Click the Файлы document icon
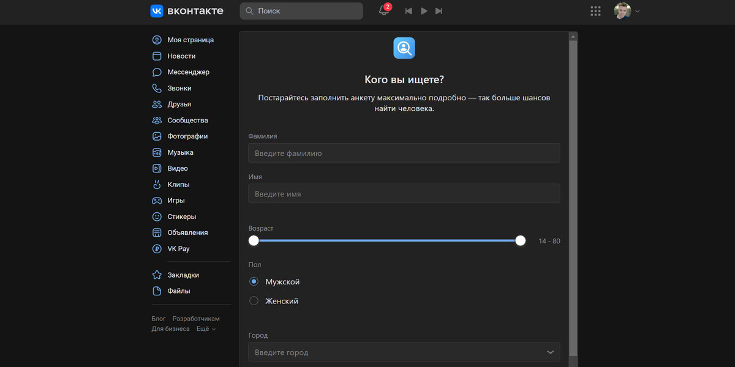Image resolution: width=735 pixels, height=367 pixels. point(157,291)
